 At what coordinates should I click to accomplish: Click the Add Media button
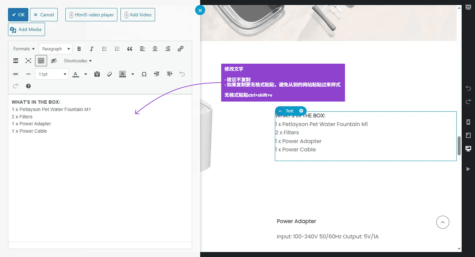point(26,29)
